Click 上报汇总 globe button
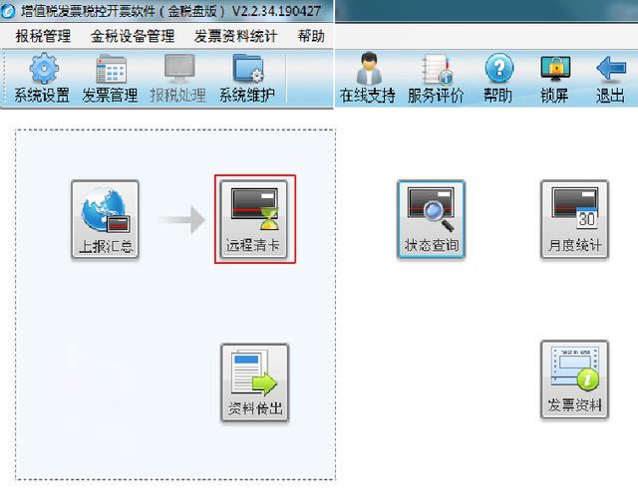 pos(106,219)
